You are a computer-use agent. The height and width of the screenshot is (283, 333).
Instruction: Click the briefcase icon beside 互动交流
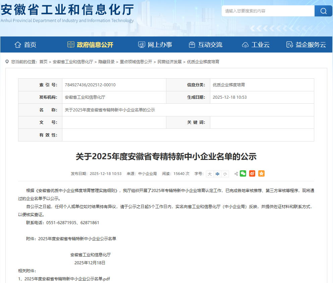point(192,45)
